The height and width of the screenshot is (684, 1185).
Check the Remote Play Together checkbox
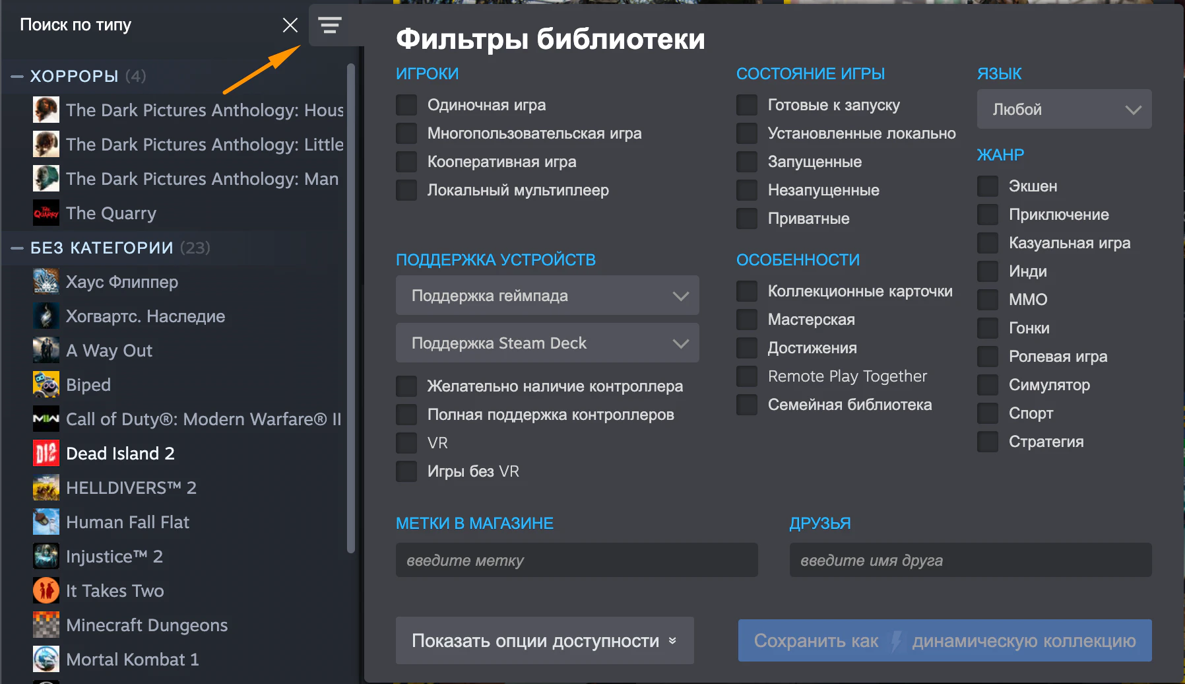(x=747, y=376)
